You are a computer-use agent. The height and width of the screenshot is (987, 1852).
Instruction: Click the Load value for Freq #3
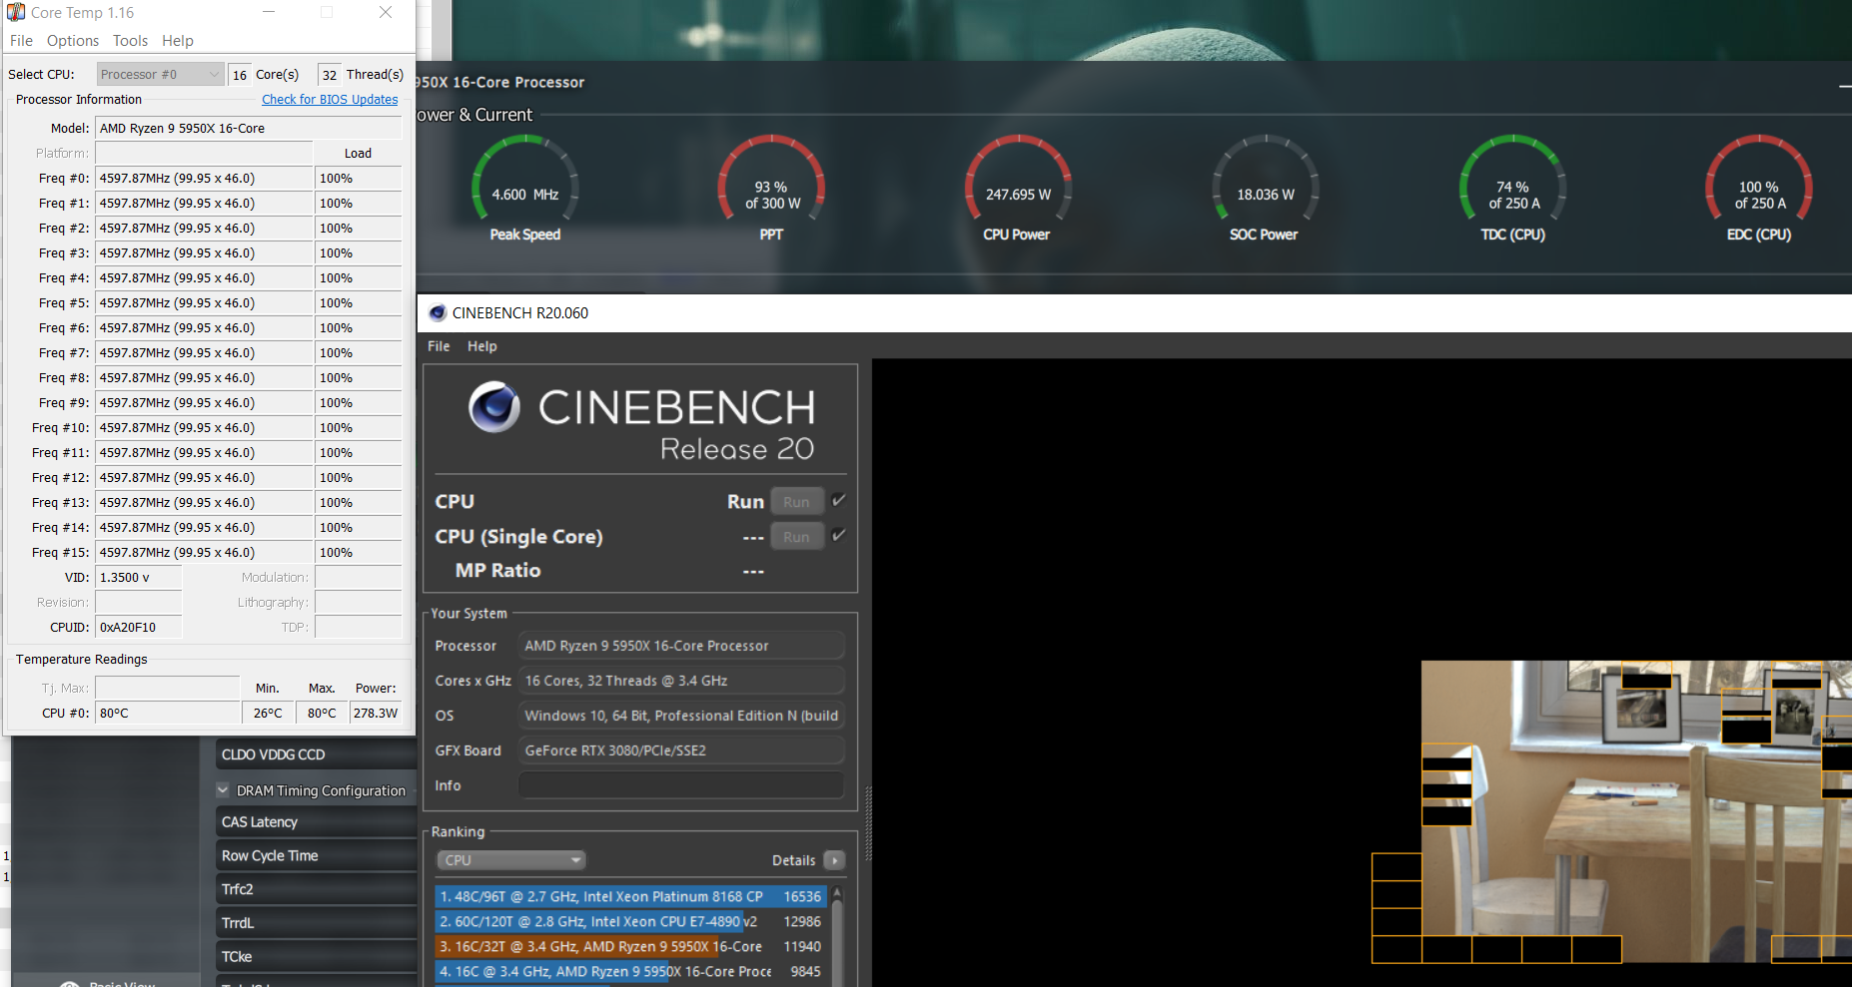coord(359,253)
